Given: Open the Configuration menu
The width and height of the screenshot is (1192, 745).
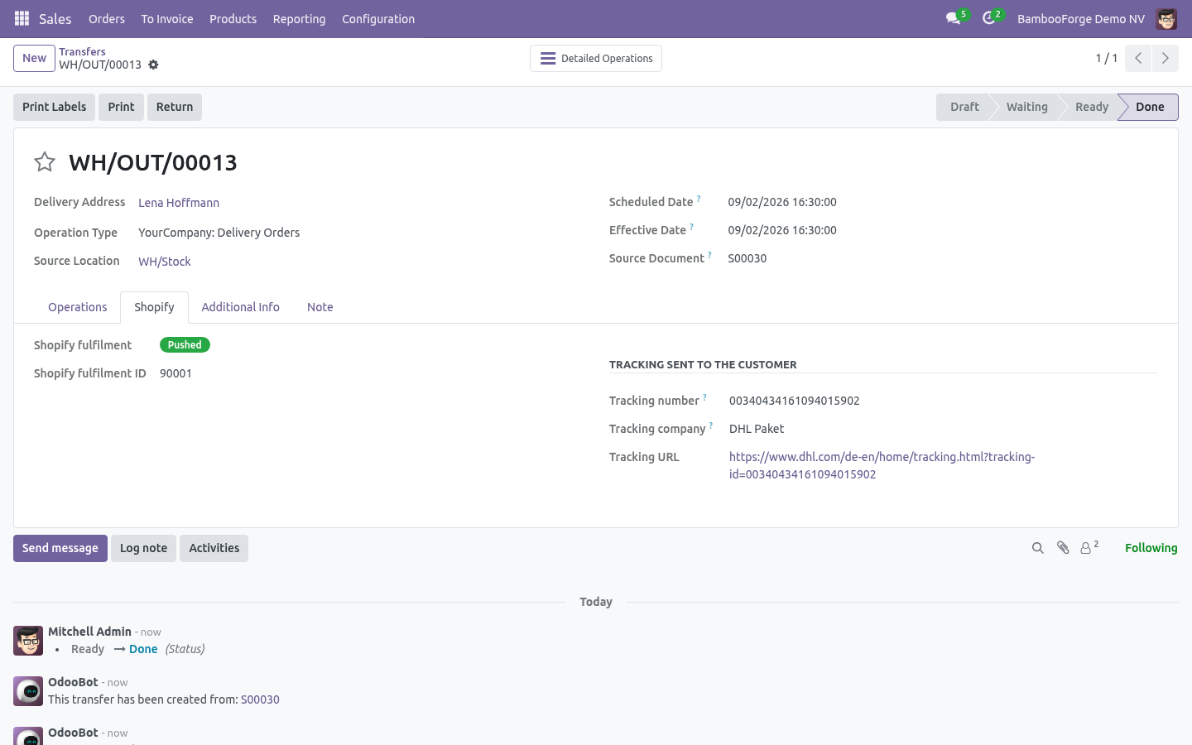Looking at the screenshot, I should (x=378, y=18).
